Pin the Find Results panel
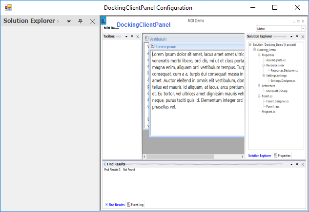 coord(297,165)
